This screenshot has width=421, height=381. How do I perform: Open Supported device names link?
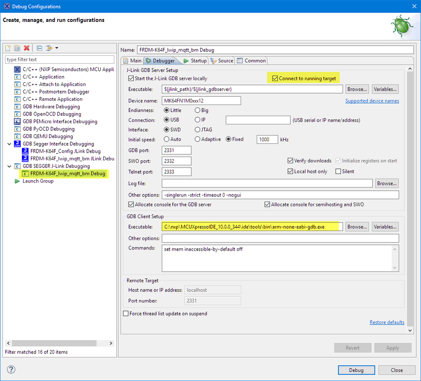click(x=372, y=101)
